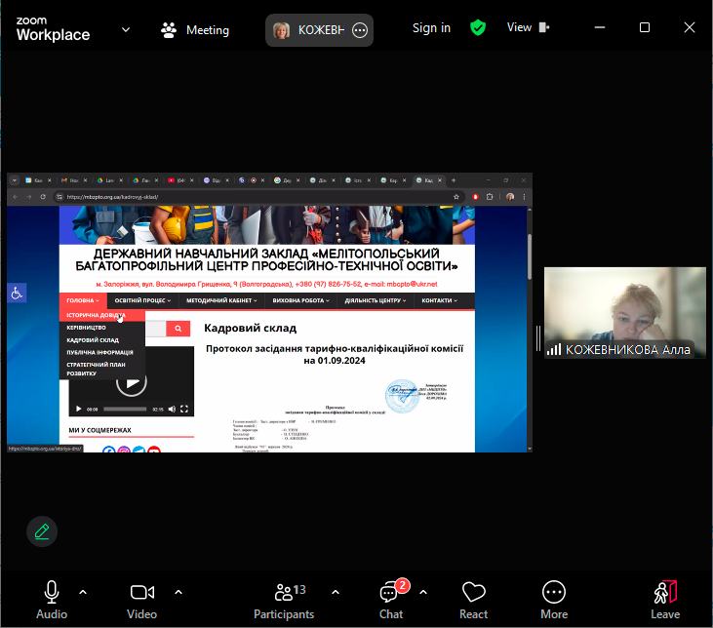This screenshot has width=713, height=628.
Task: Mute microphone with the Audio button
Action: tap(52, 600)
